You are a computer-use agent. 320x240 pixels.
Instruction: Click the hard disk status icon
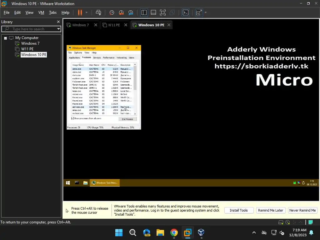pos(281,222)
